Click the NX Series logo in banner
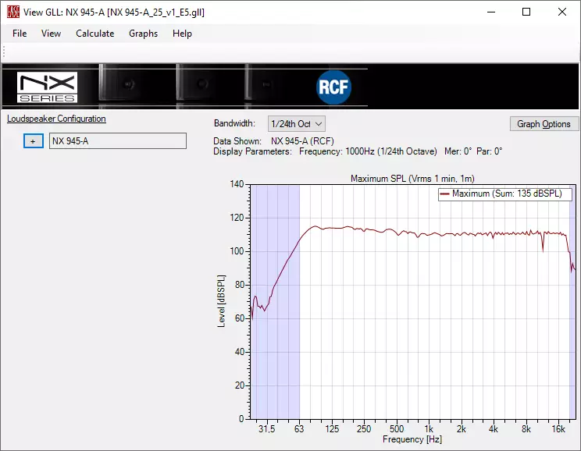581x451 pixels. 47,87
